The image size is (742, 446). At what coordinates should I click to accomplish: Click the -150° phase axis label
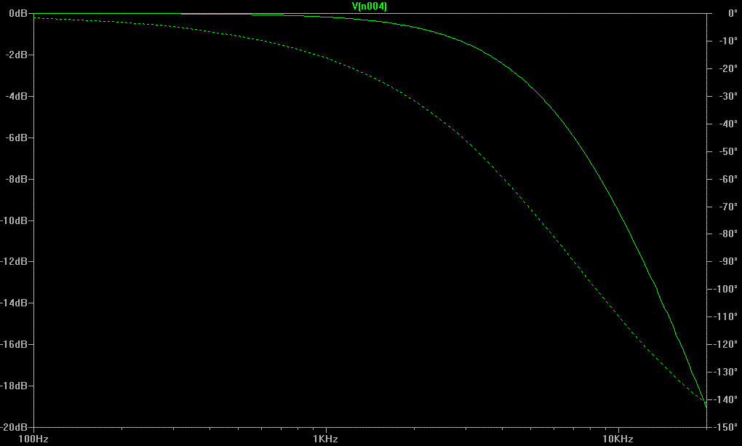(726, 426)
